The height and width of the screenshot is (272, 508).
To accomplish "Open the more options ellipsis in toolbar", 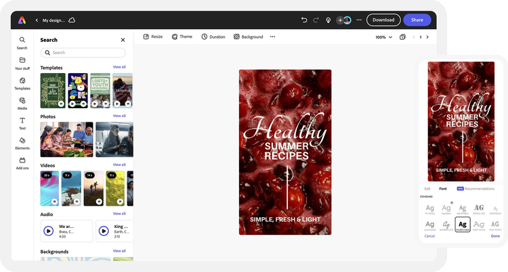I will tap(272, 37).
